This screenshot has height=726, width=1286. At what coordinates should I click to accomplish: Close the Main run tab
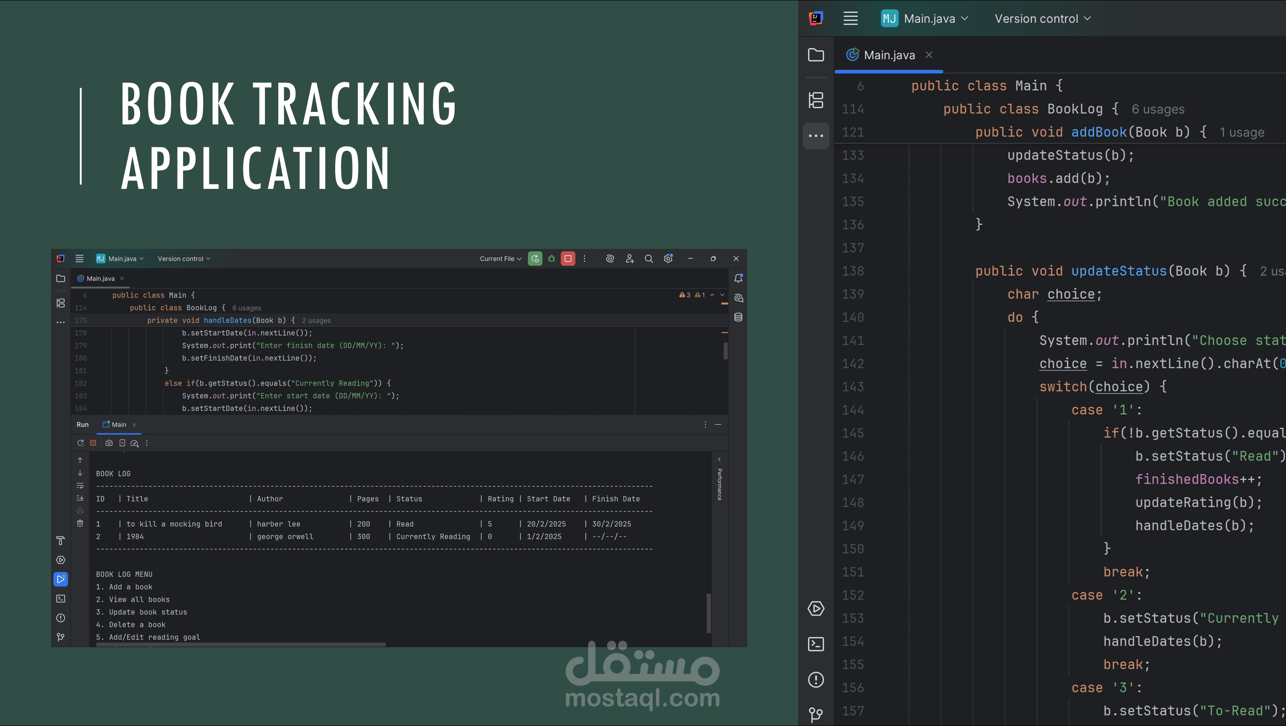(x=134, y=425)
